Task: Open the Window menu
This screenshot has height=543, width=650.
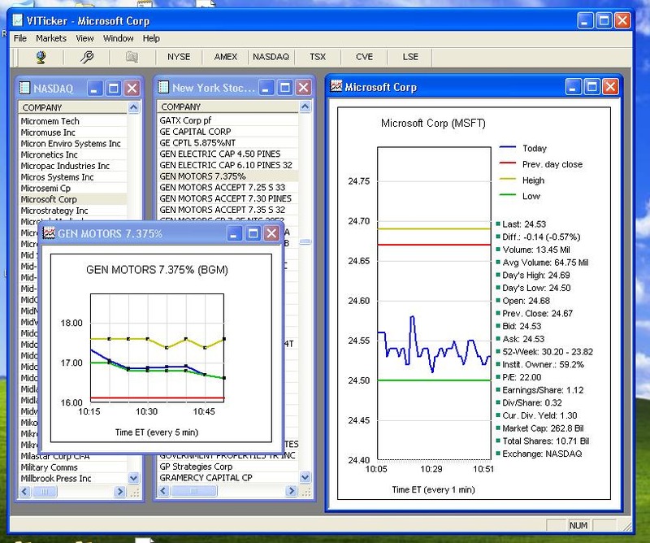Action: [x=118, y=37]
